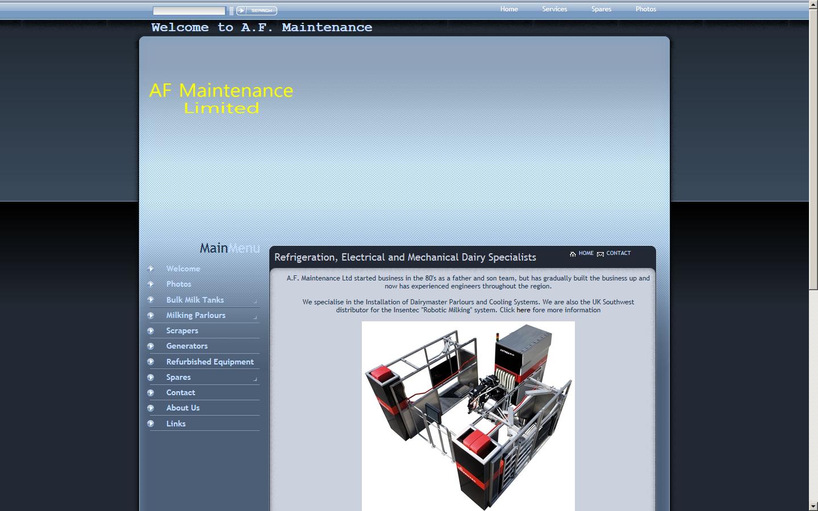
Task: Open the About Us page
Action: pyautogui.click(x=182, y=408)
